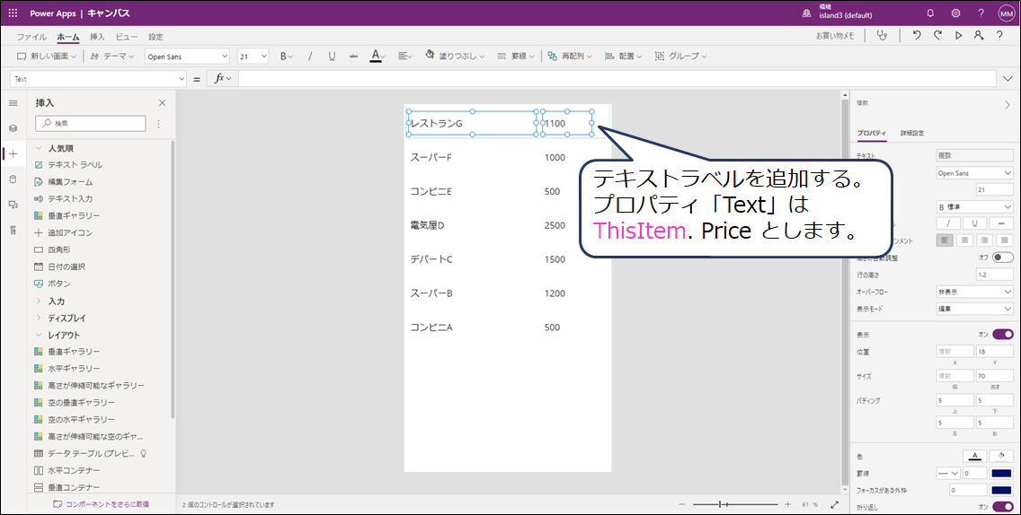
Task: Open the 再配列 dropdown
Action: point(570,57)
